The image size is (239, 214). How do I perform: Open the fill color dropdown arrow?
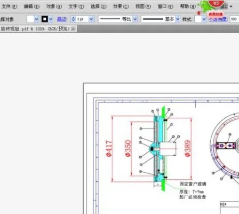[36, 19]
